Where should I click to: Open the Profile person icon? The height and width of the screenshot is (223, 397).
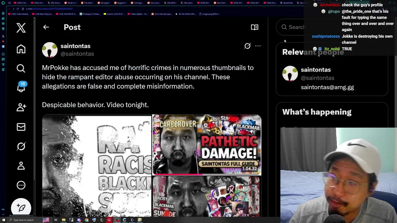point(21,166)
